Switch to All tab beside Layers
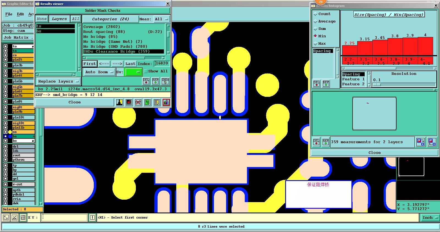Image resolution: width=440 pixels, height=232 pixels. point(75,19)
